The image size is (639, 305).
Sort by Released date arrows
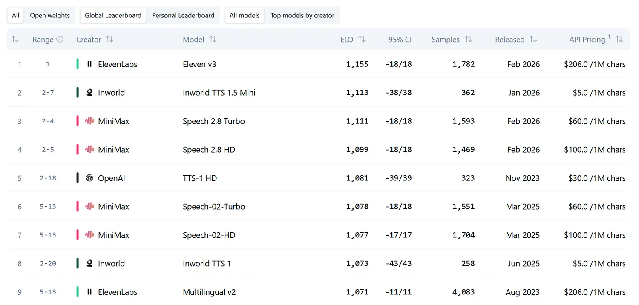[x=533, y=40]
